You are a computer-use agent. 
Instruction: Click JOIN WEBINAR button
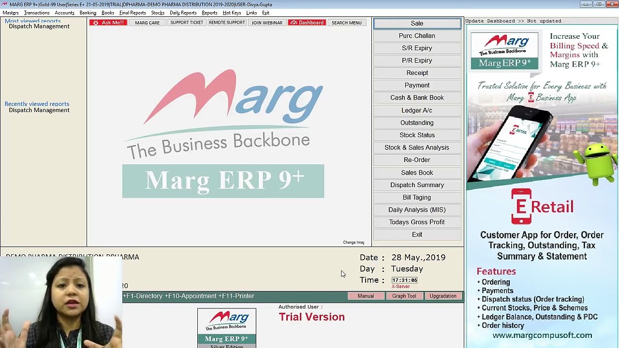coord(267,23)
